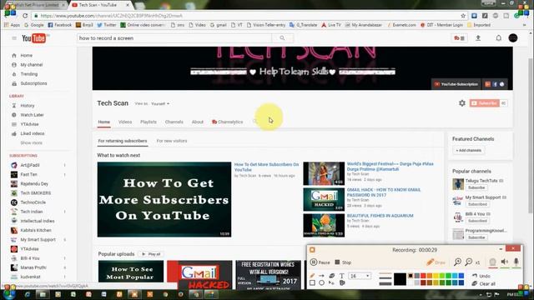Switch to the Videos channel tab

tap(125, 122)
